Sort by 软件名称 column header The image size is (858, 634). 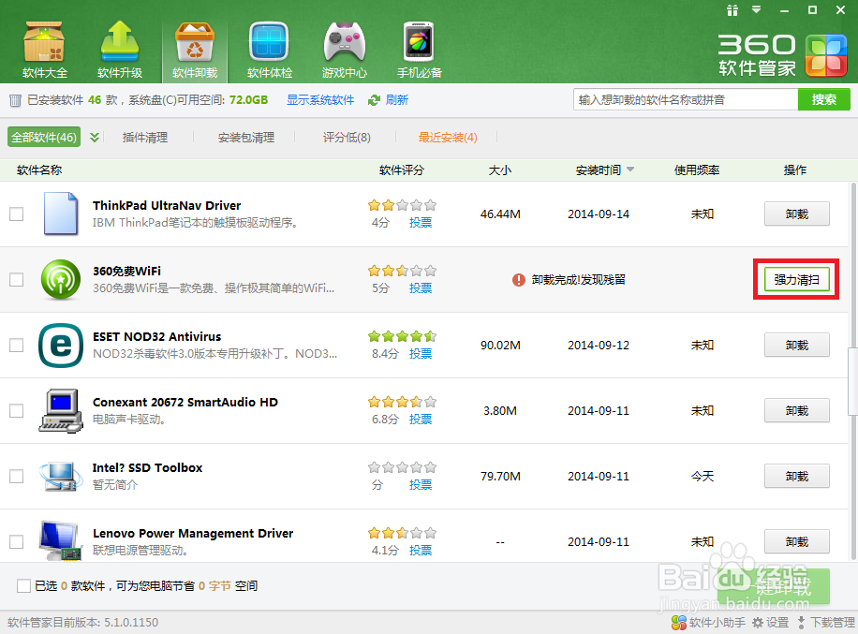tap(39, 170)
